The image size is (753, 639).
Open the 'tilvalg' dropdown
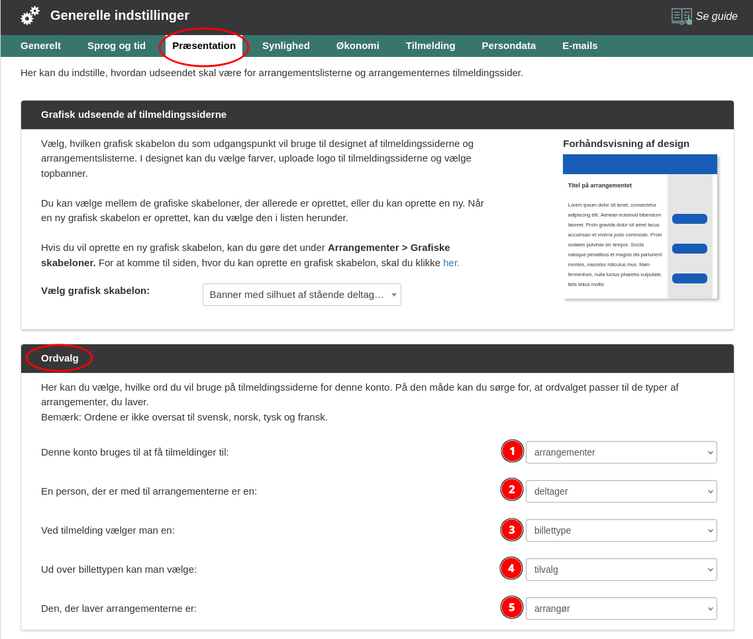click(x=621, y=569)
